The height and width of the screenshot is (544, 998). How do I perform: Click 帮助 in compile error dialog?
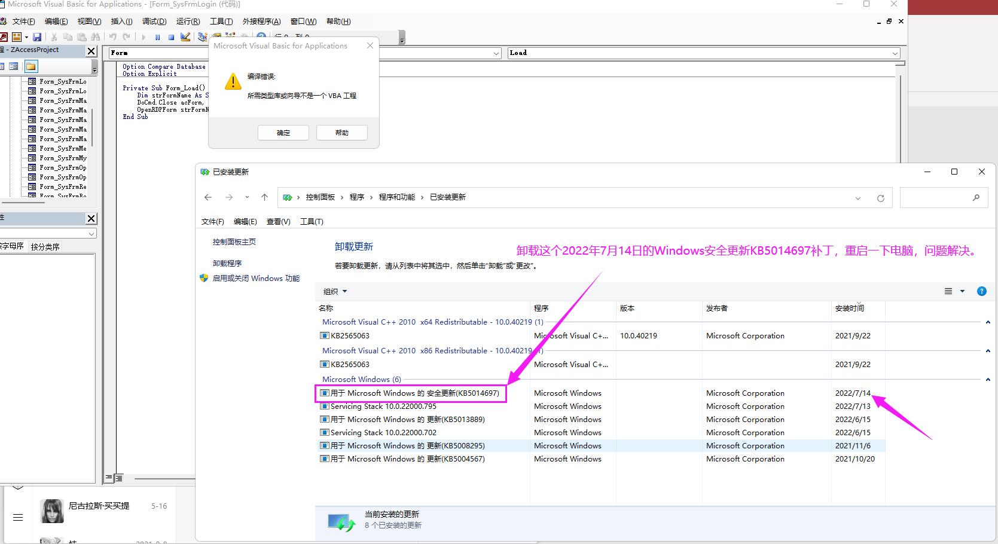(341, 133)
